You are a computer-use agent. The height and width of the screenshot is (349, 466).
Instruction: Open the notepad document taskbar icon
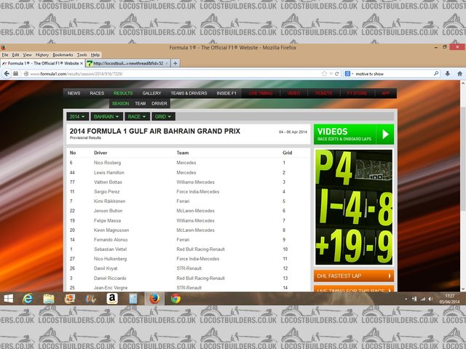pos(133,299)
